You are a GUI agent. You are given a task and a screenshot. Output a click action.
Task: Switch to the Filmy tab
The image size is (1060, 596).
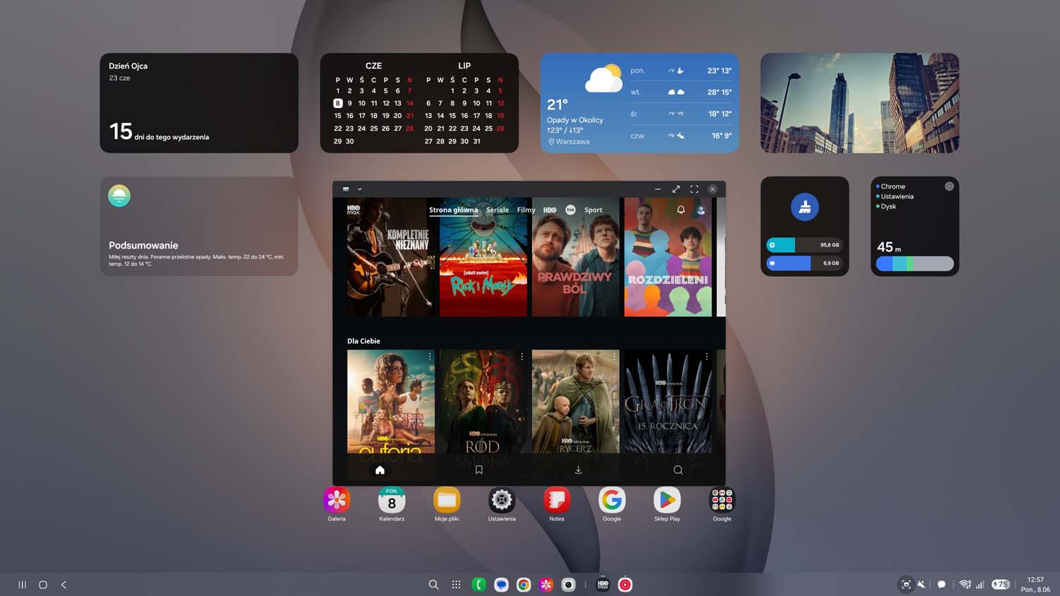[526, 210]
